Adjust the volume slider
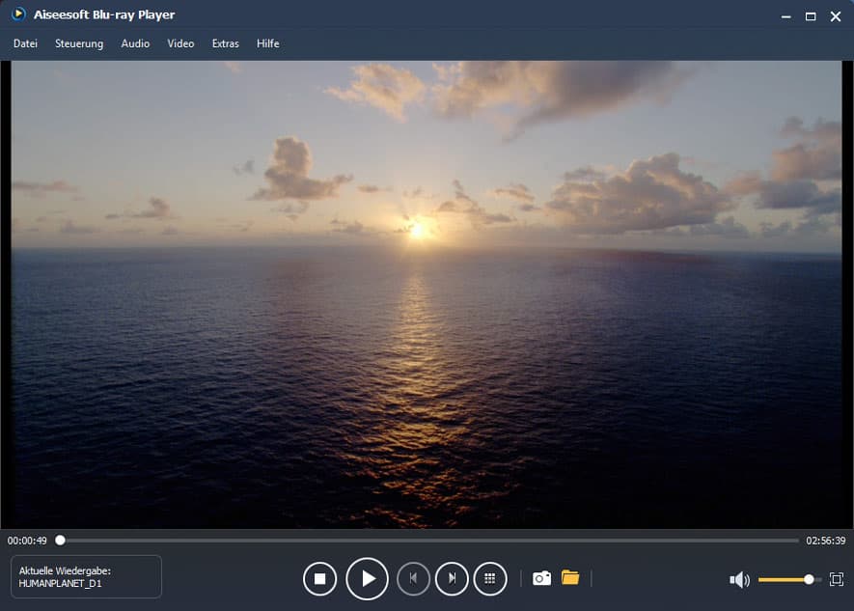Screen dimensions: 854x611 (x=786, y=579)
